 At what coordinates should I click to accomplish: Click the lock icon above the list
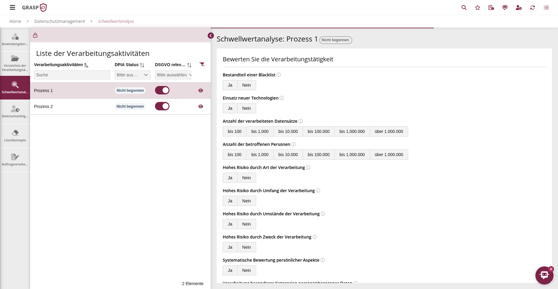(x=35, y=35)
